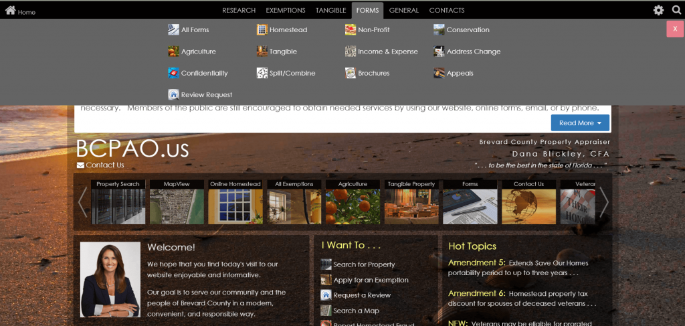Click envelope icon beside Contact Us
Image resolution: width=685 pixels, height=326 pixels.
(80, 165)
